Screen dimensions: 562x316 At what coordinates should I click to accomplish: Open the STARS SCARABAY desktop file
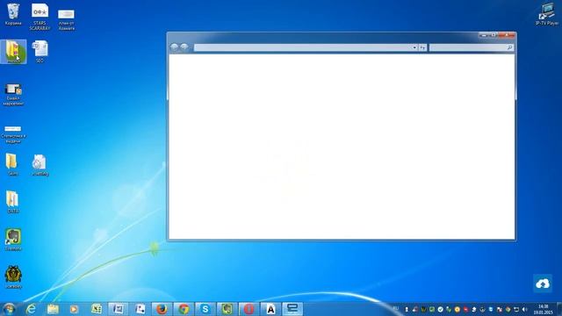click(40, 16)
